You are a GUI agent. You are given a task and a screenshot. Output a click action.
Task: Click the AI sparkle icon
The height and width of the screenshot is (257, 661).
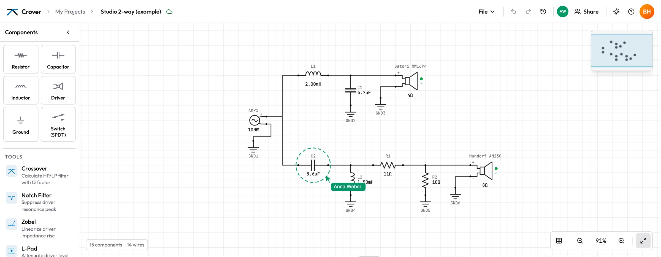click(616, 12)
